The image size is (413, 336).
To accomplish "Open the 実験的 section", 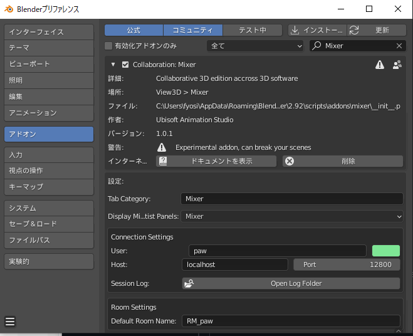I will [x=49, y=261].
